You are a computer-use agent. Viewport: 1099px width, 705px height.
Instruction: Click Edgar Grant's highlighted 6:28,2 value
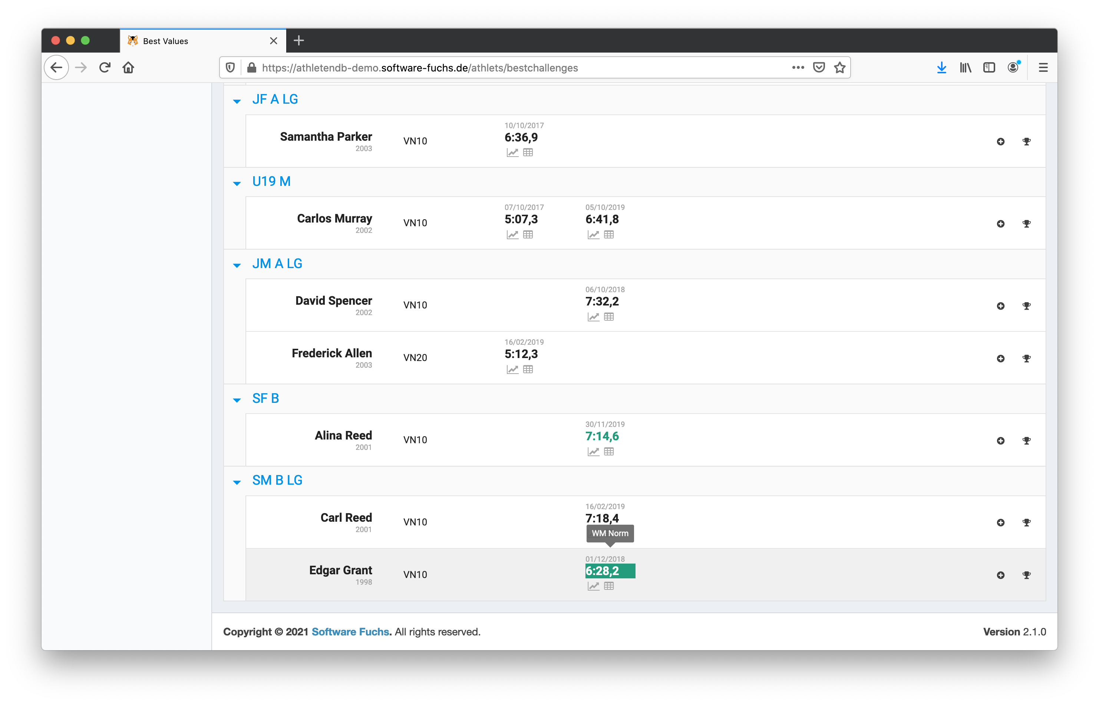[610, 571]
